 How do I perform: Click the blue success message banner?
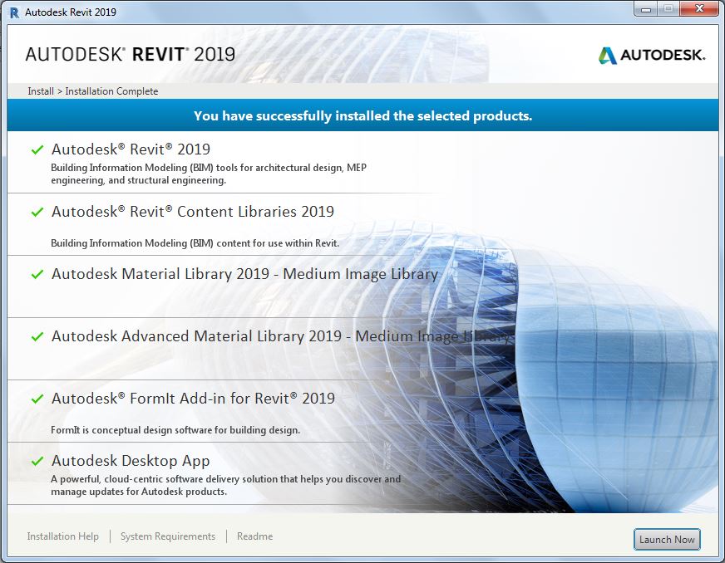click(362, 115)
